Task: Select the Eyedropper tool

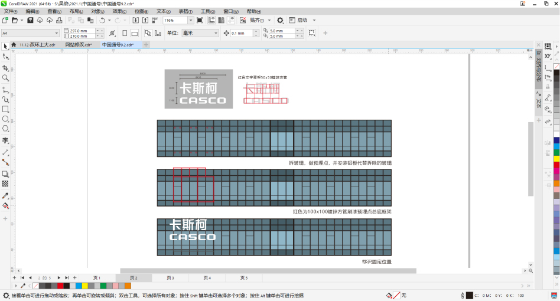Action: tap(5, 195)
